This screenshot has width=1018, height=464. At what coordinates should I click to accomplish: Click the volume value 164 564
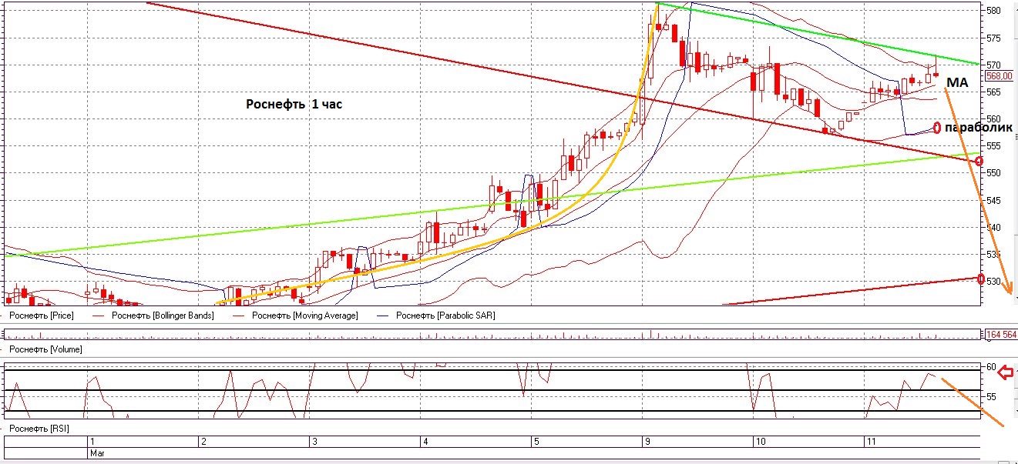(x=1001, y=334)
